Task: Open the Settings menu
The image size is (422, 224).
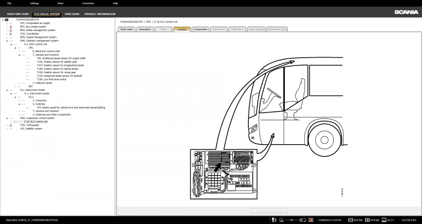Action: 34,3
